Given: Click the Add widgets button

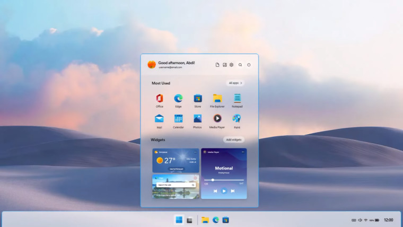Looking at the screenshot, I should click(x=234, y=139).
